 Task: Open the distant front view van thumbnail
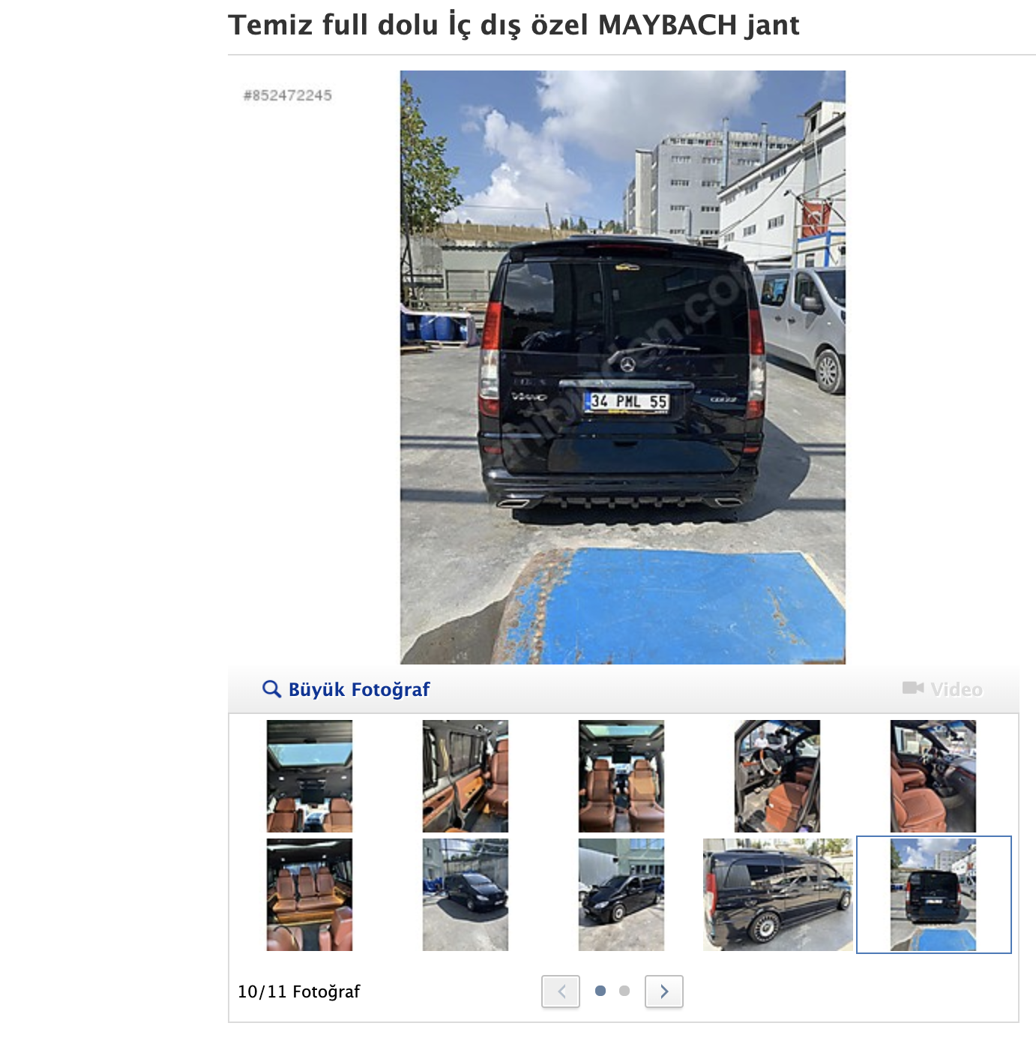tap(466, 895)
